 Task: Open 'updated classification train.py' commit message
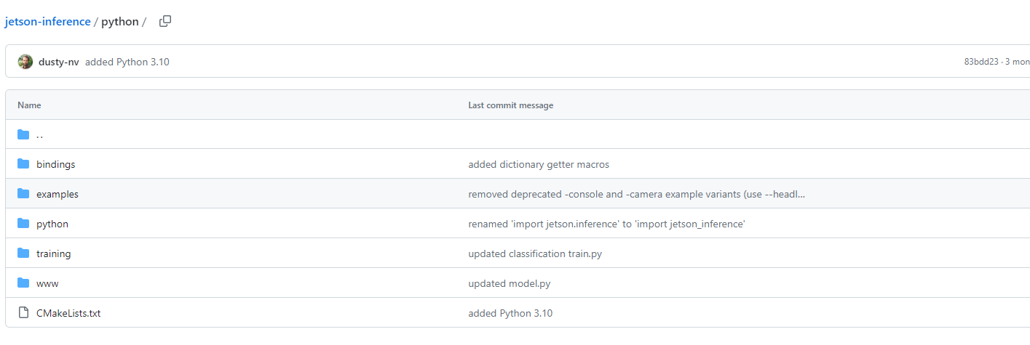(x=535, y=254)
